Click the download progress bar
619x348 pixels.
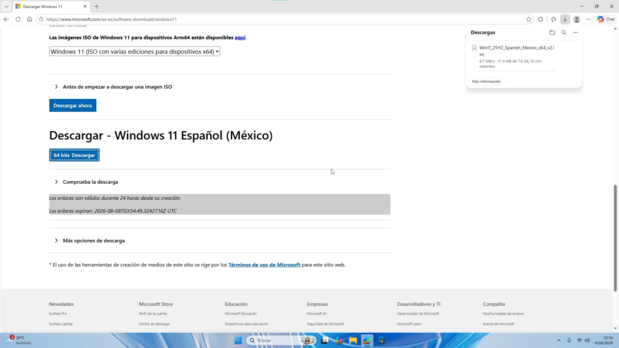pos(517,71)
